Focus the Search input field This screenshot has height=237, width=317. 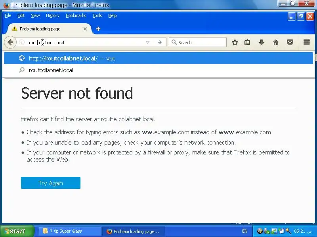tap(197, 42)
